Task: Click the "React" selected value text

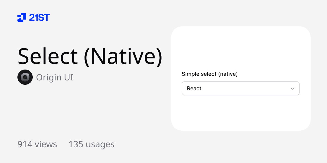Action: (194, 89)
